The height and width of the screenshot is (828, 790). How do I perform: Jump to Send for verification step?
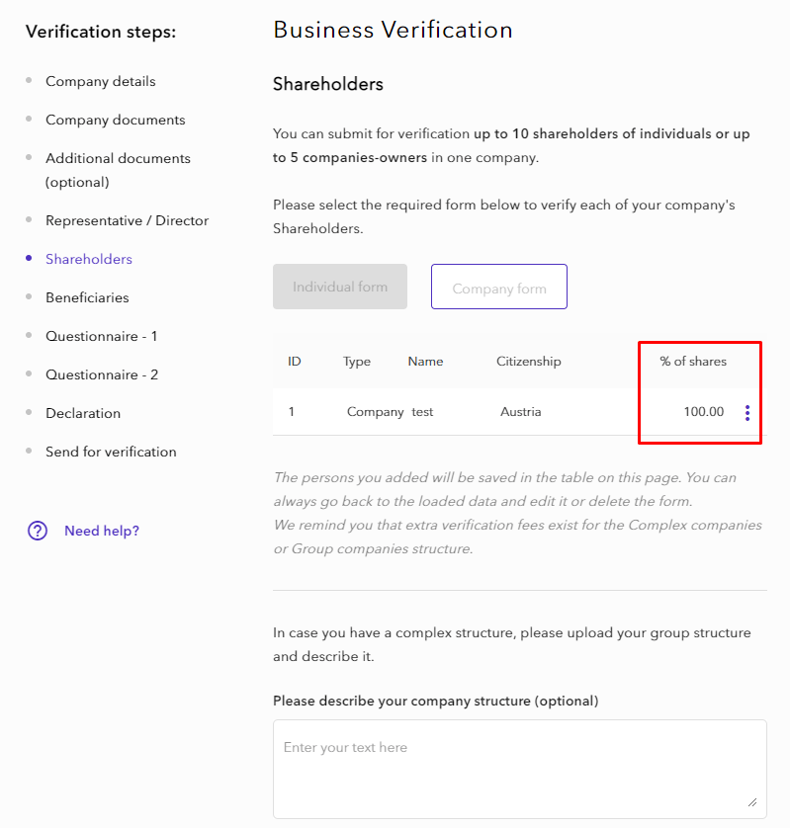tap(111, 452)
